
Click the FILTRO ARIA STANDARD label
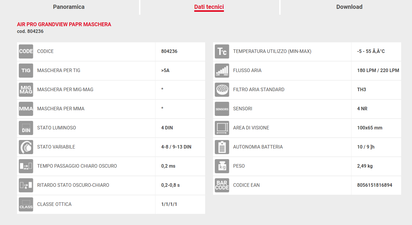click(x=259, y=90)
